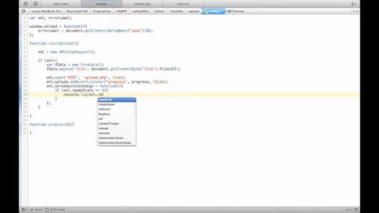Open the Preview view in path bar
379x213 pixels.
236,11
